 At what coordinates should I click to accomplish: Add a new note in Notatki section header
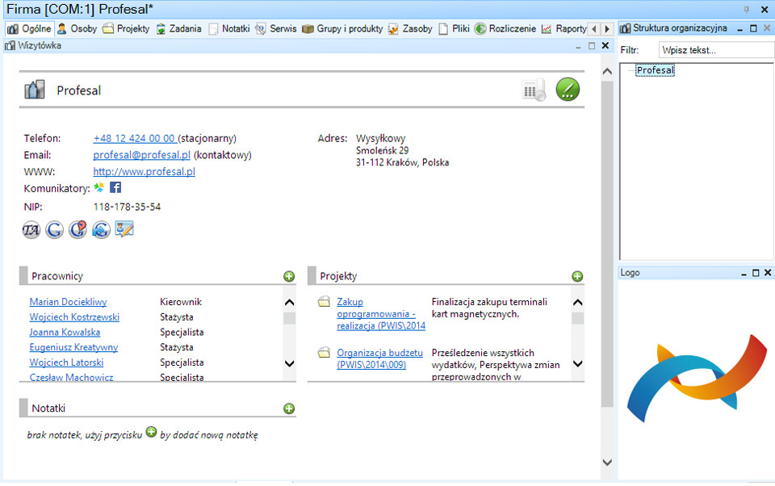point(289,408)
